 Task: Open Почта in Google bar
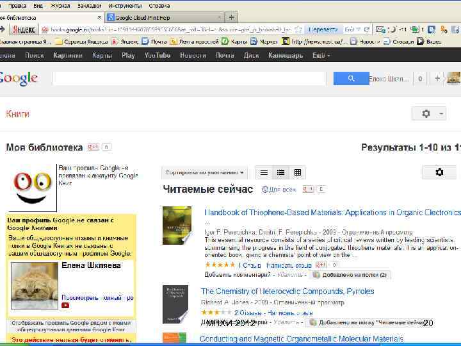225,55
